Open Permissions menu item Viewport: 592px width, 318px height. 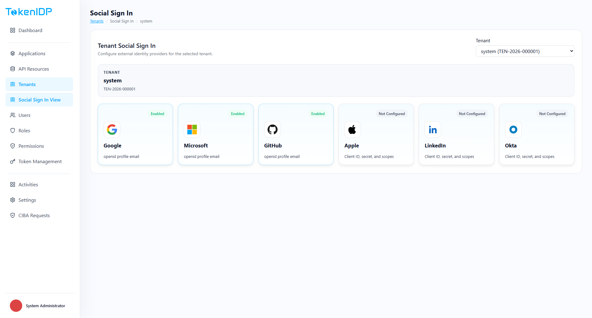[39, 146]
